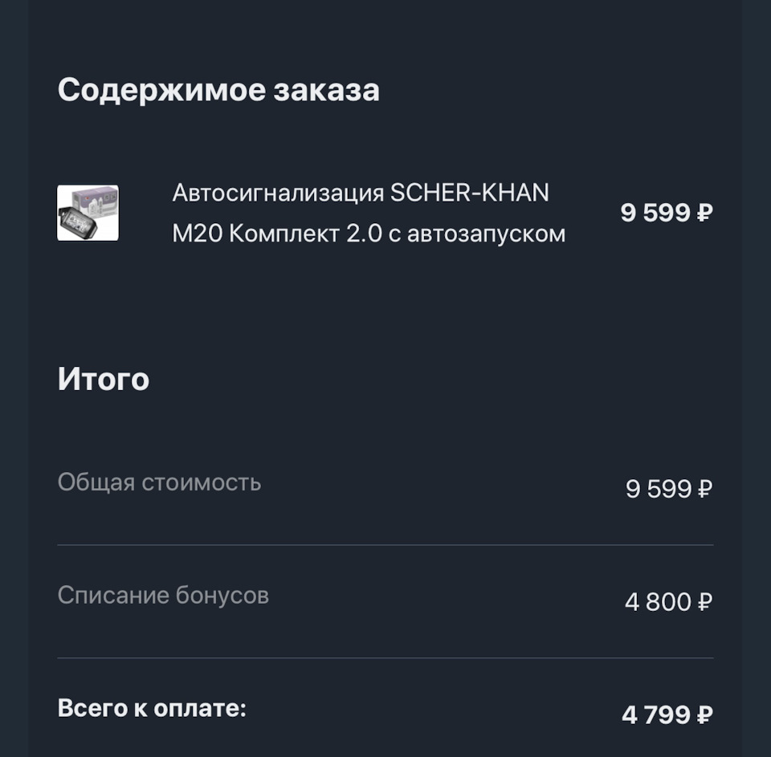Click the 9 599 total cost value
771x757 pixels.
click(658, 489)
